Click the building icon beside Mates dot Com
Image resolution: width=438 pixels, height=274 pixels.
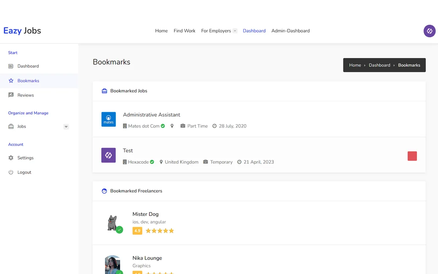125,126
